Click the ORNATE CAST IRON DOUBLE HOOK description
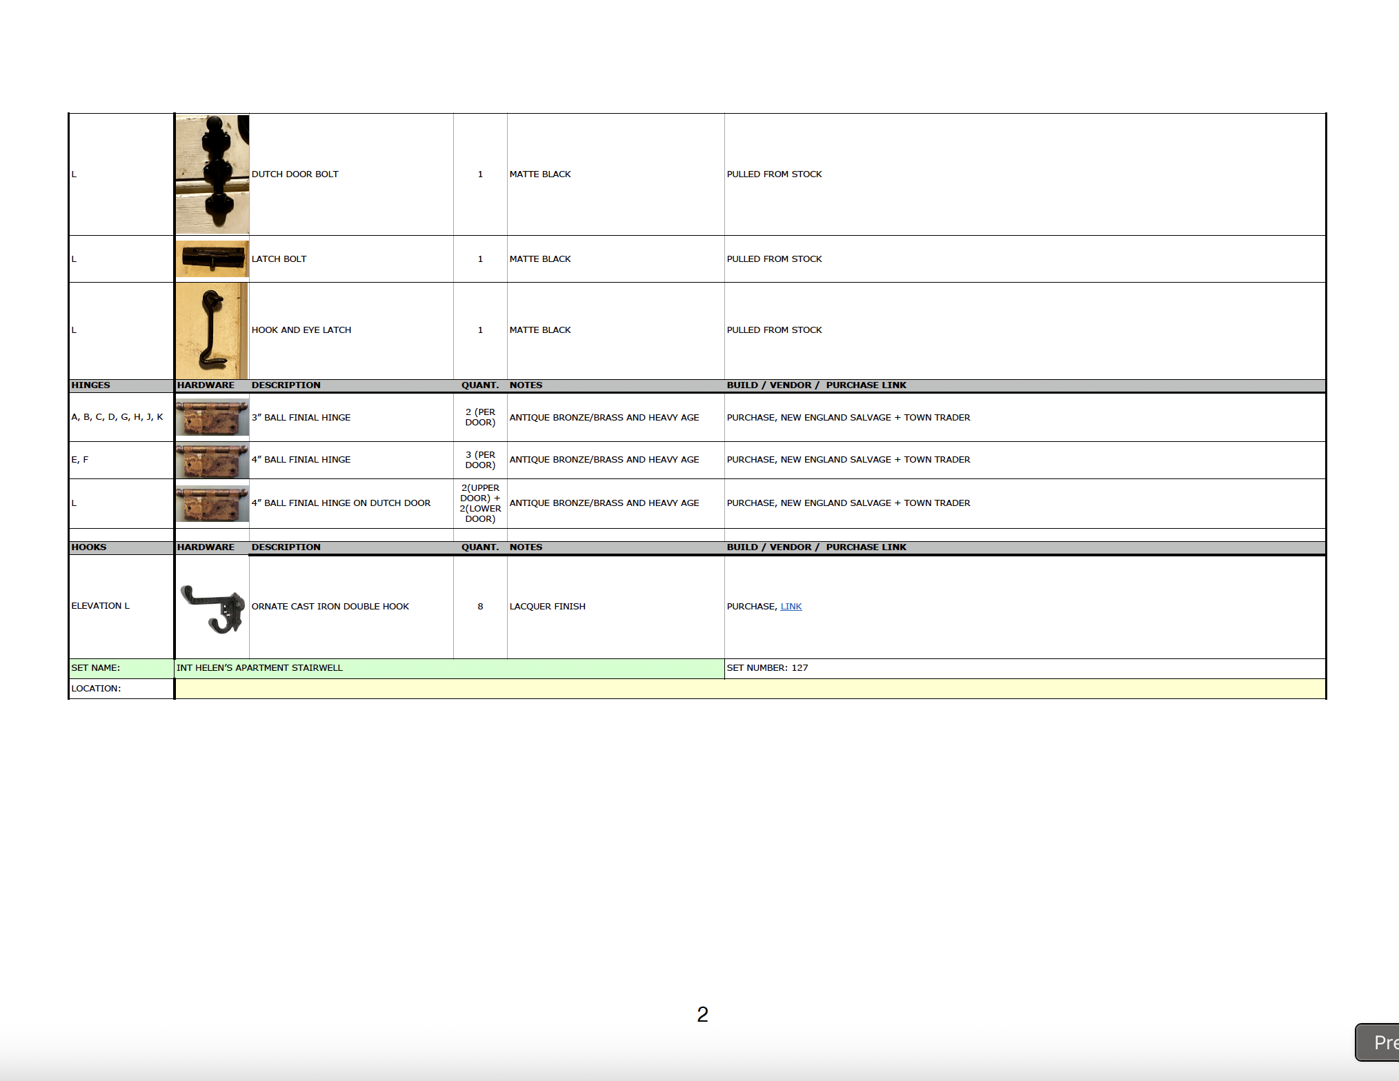Image resolution: width=1399 pixels, height=1081 pixels. (330, 607)
